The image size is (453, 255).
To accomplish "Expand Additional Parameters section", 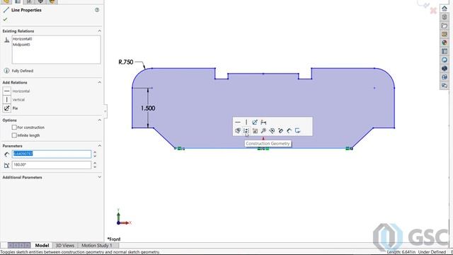I will click(99, 177).
